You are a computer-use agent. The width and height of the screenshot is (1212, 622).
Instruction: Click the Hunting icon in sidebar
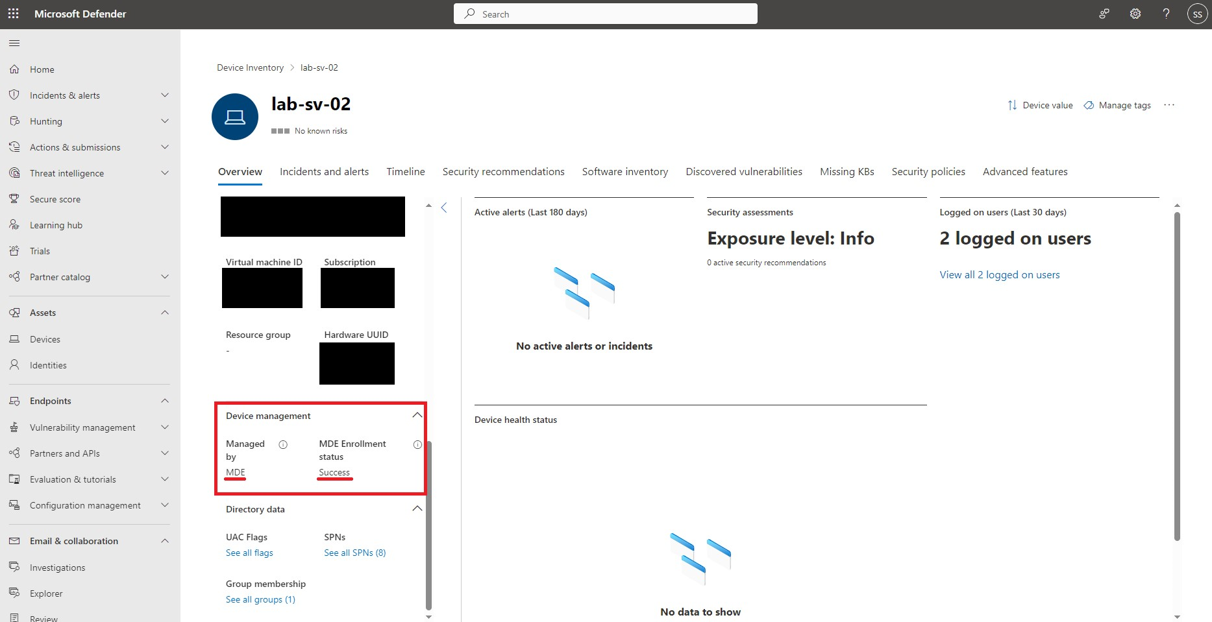point(14,121)
